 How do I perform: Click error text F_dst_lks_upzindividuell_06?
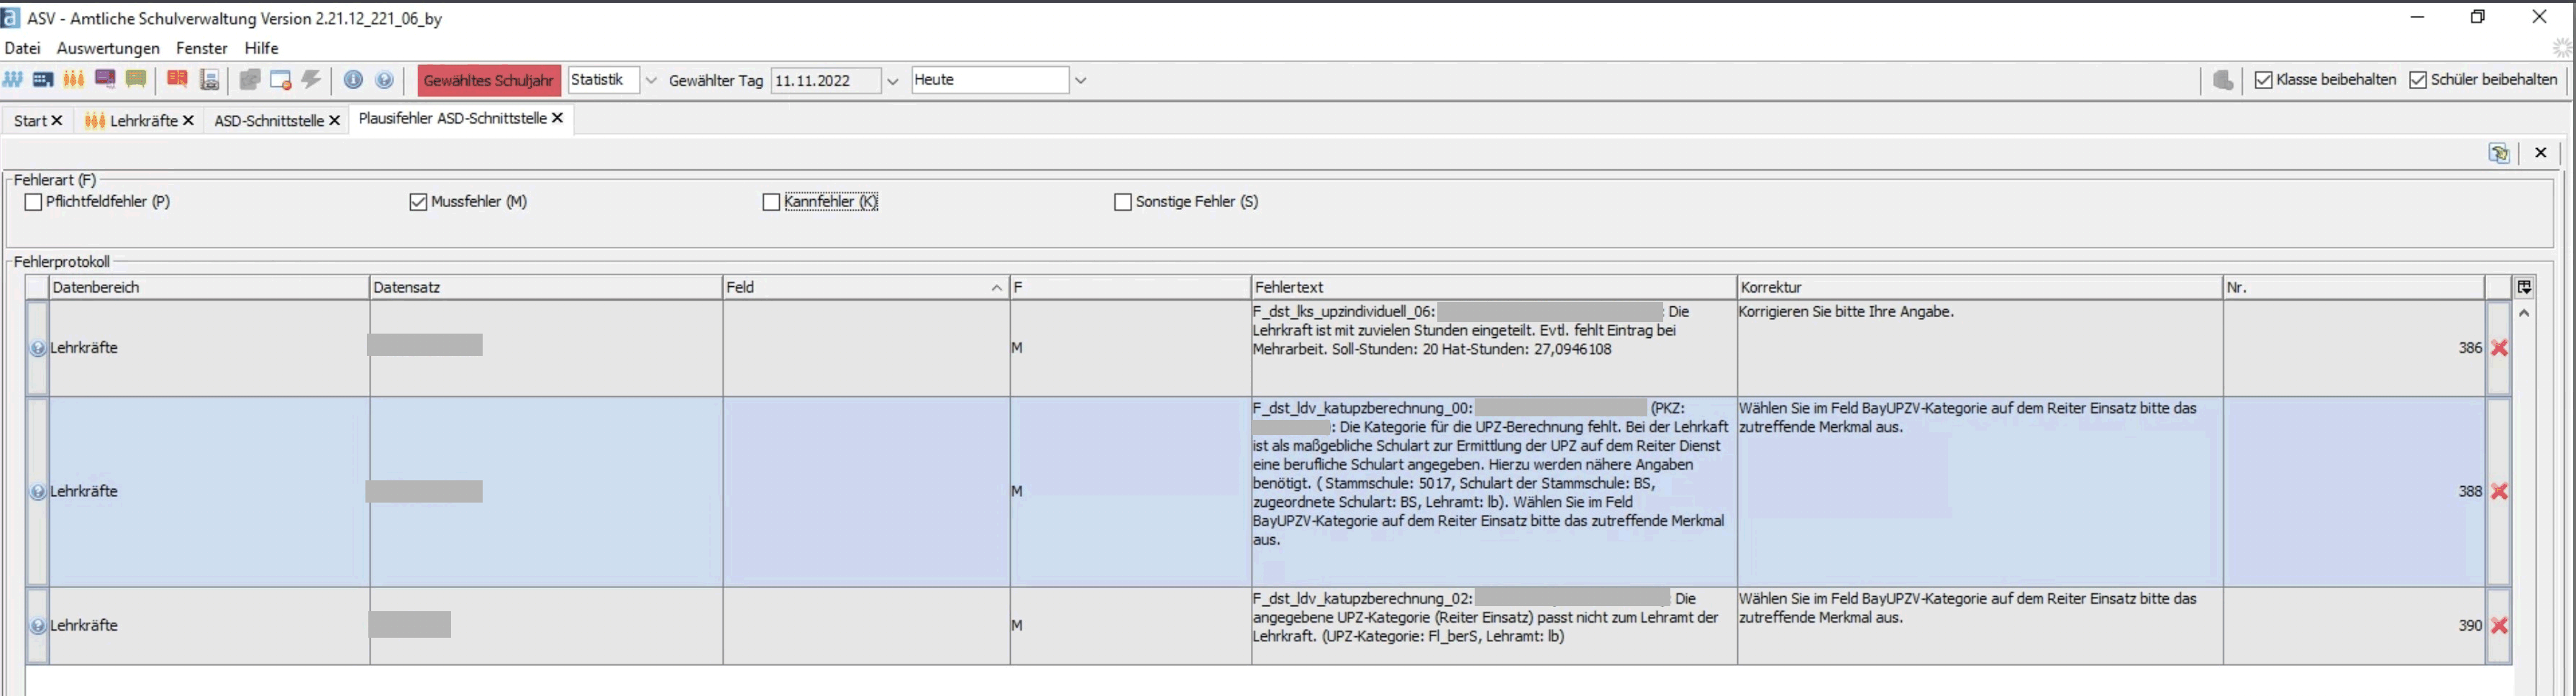[x=1344, y=312]
